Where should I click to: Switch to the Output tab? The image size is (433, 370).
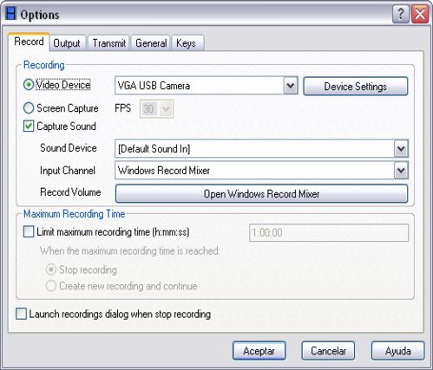coord(67,43)
